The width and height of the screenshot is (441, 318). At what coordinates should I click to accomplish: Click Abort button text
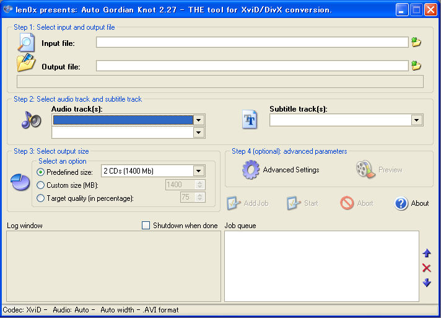pos(365,203)
